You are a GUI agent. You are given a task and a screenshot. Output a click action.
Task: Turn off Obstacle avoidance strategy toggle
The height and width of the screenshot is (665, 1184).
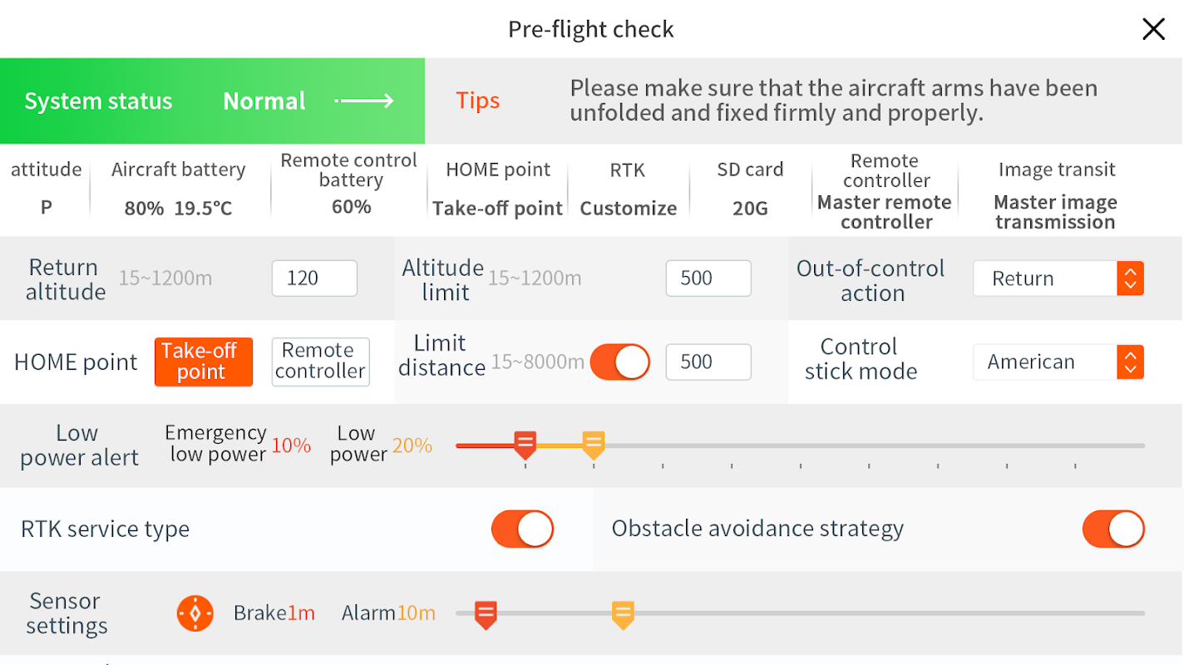[1113, 530]
